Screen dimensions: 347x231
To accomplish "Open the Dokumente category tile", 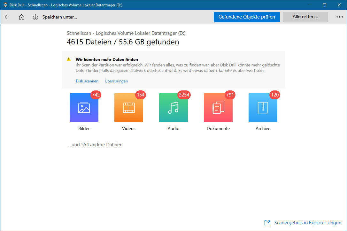I will tap(218, 108).
